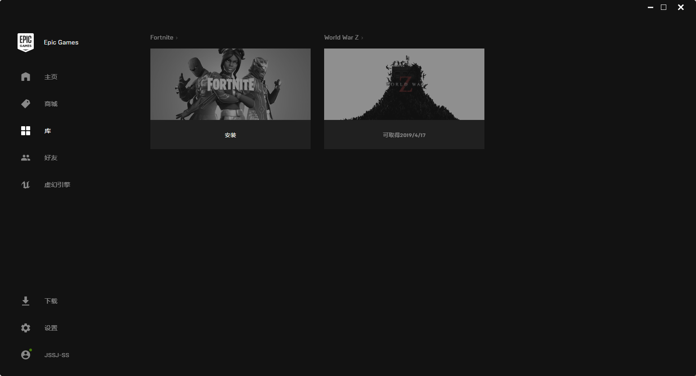Click the library grid icon
This screenshot has width=696, height=376.
tap(26, 131)
